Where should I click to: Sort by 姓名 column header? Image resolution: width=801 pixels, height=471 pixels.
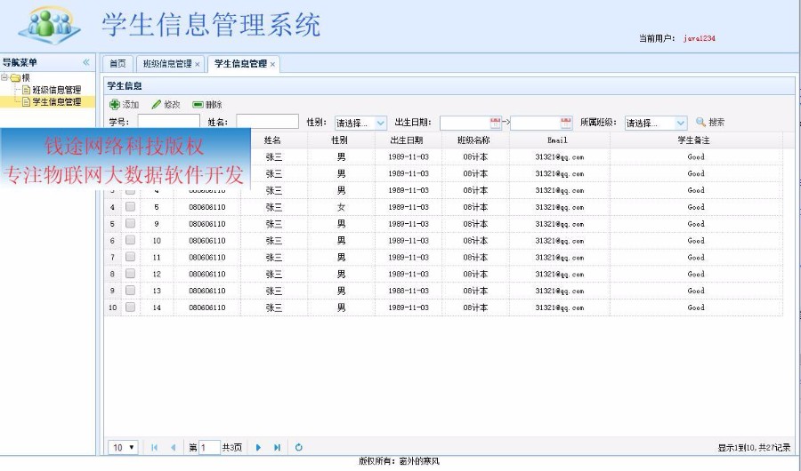[x=273, y=140]
